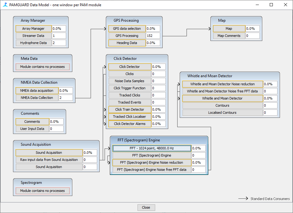Select the NMEA data acquisition process
The height and width of the screenshot is (213, 293).
pyautogui.click(x=37, y=91)
